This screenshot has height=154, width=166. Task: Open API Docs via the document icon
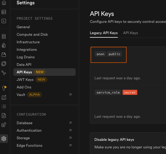point(4,116)
